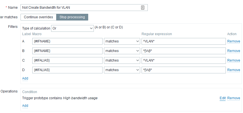The height and width of the screenshot is (113, 243).
Task: Click the regular expression field for filter B
Action: click(x=184, y=51)
